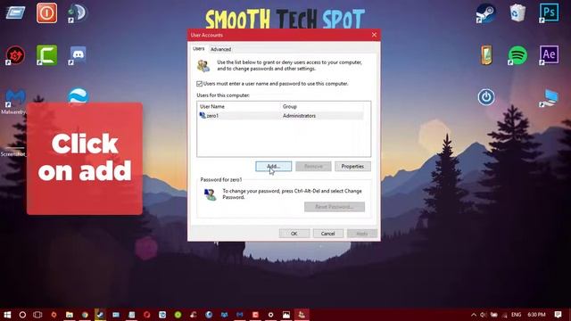Launch the Photoshop desktop shortcut

(550, 12)
